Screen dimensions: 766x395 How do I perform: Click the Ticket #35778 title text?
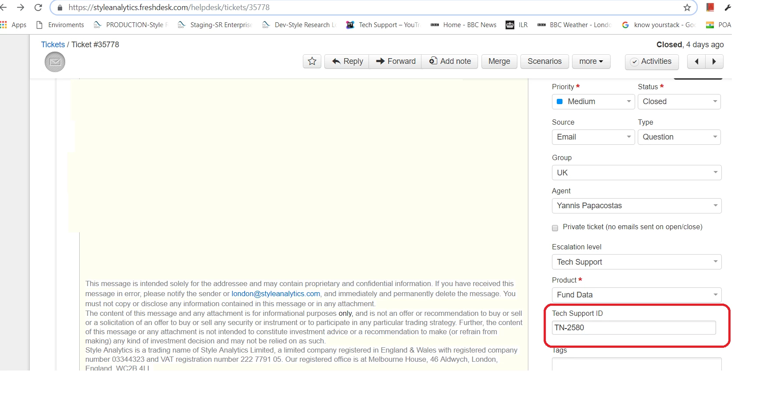[x=95, y=45]
